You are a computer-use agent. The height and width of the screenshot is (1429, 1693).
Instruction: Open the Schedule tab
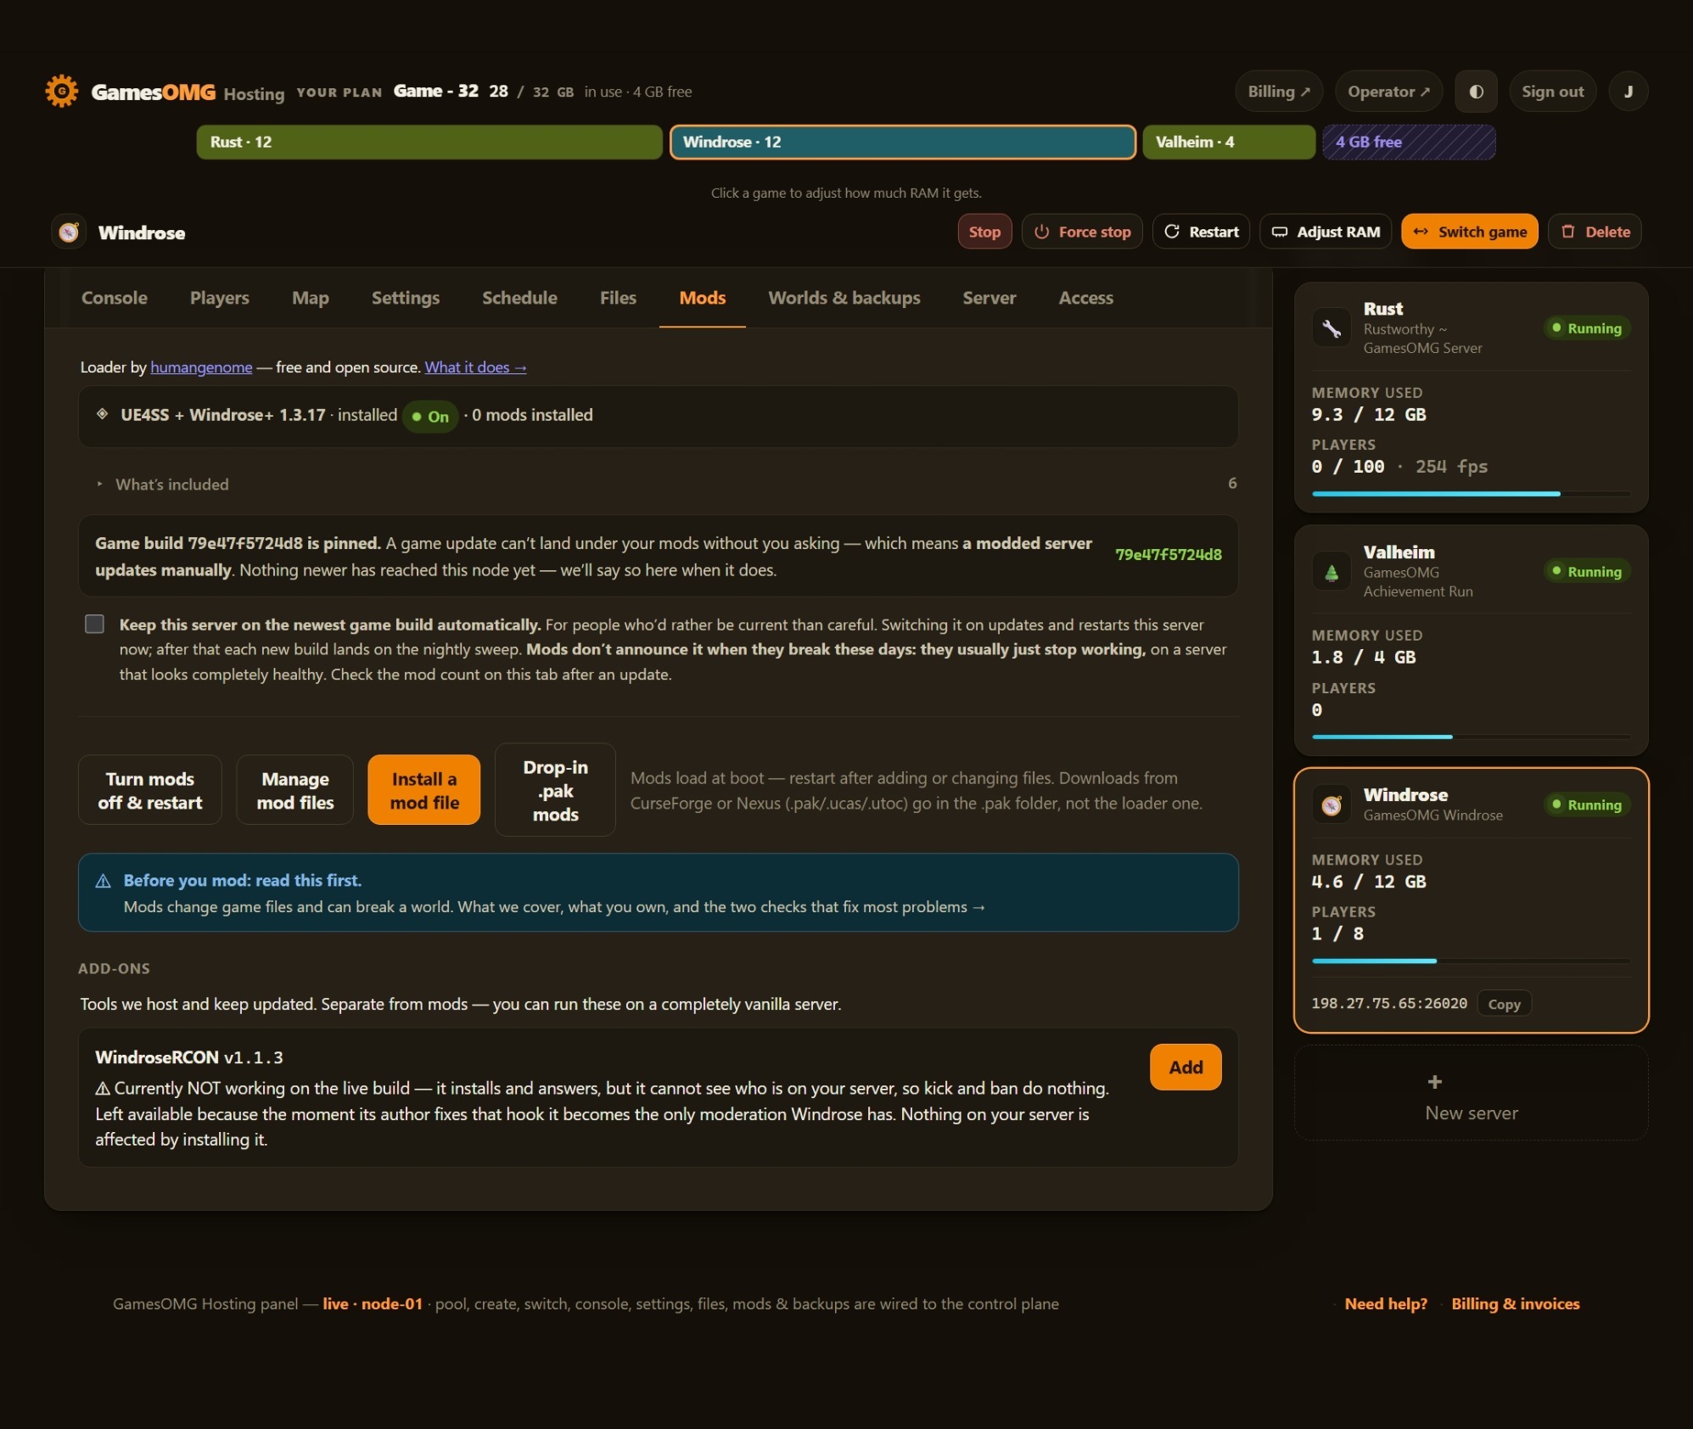tap(520, 298)
